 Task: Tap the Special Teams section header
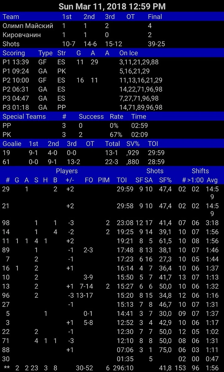[x=24, y=116]
